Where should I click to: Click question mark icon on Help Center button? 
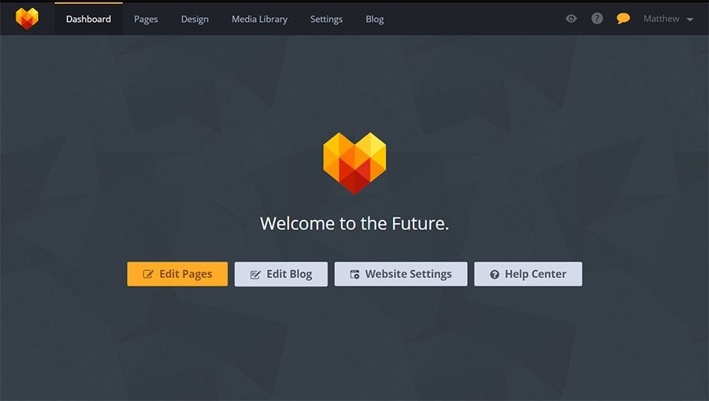(495, 274)
